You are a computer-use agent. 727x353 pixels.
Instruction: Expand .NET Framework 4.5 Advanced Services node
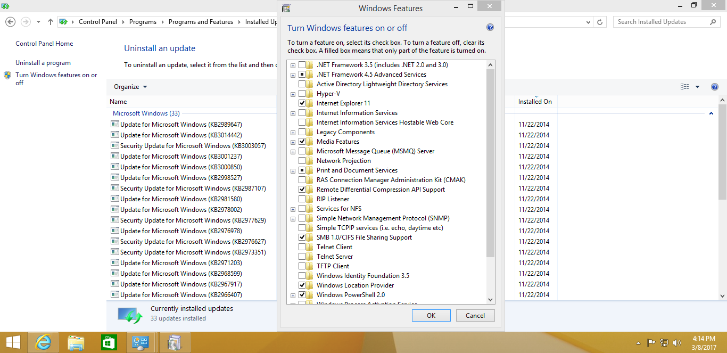click(293, 75)
